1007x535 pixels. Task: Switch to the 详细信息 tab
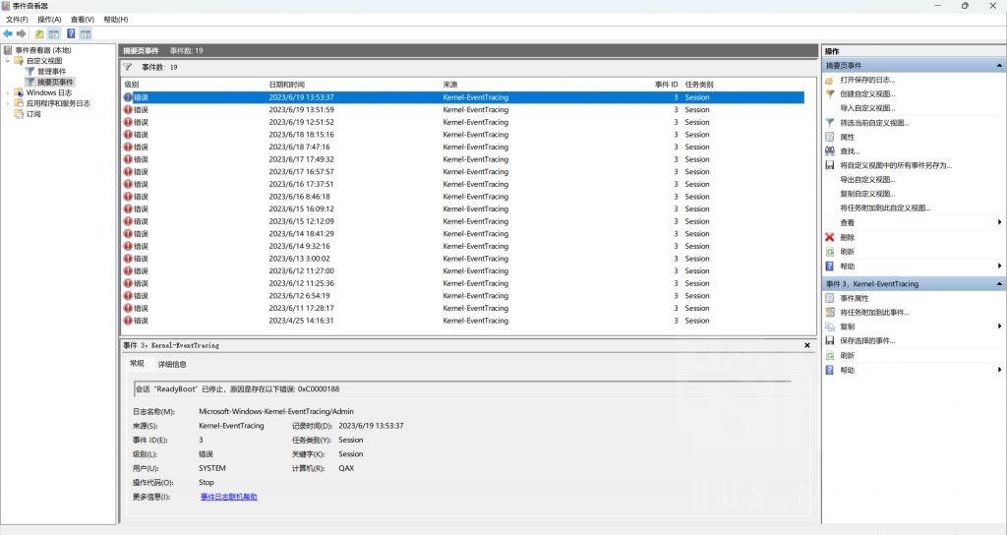click(172, 364)
